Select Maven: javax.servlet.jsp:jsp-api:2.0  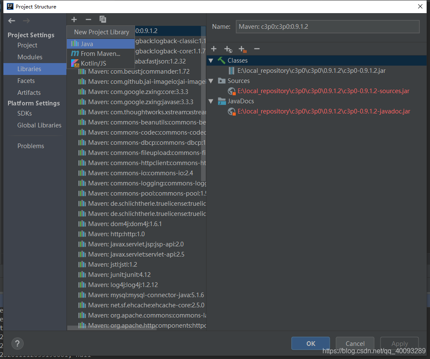(137, 244)
